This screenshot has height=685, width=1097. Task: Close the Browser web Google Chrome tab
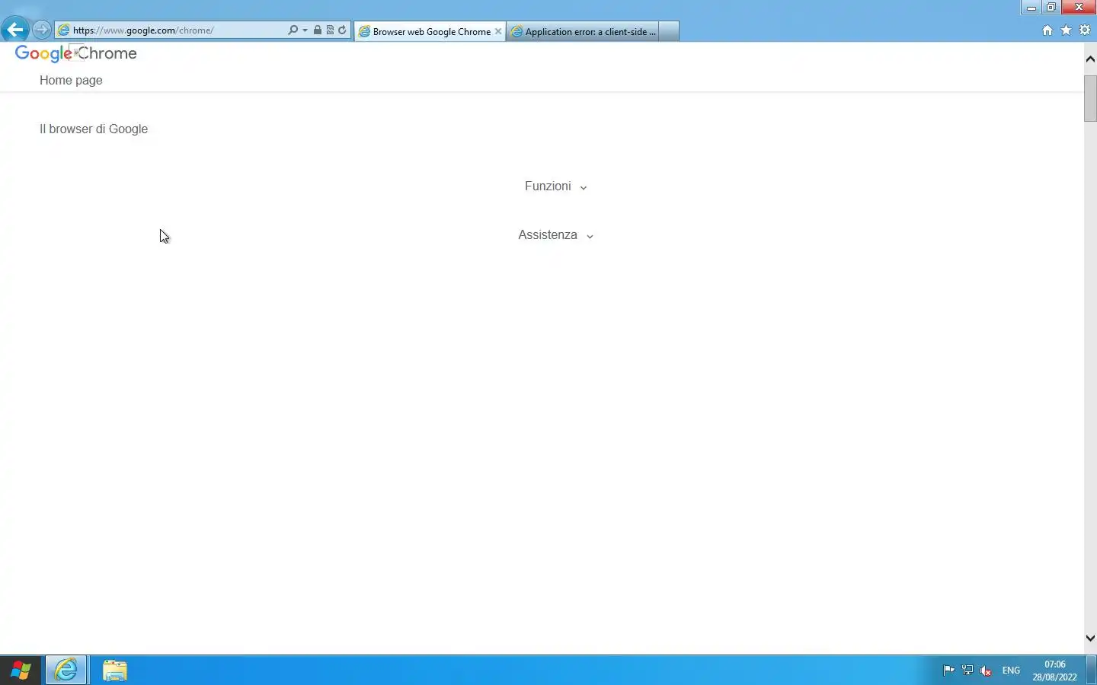498,31
